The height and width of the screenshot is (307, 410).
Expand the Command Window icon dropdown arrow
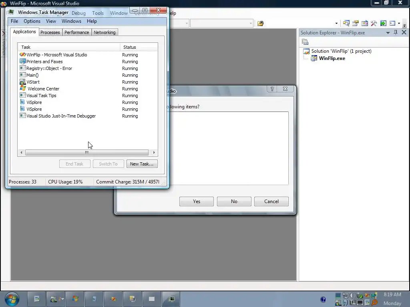[399, 23]
